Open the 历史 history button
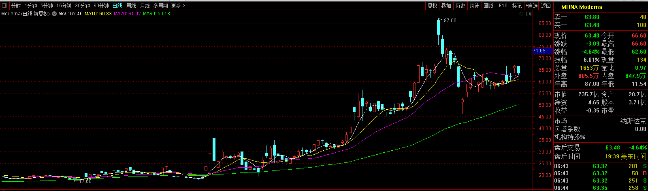 point(460,6)
